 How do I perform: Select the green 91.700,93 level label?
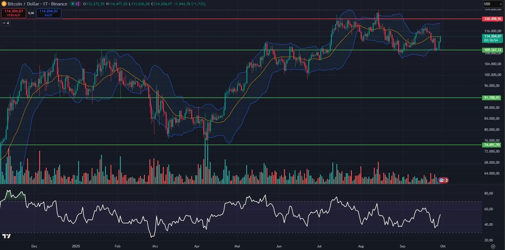[492, 98]
